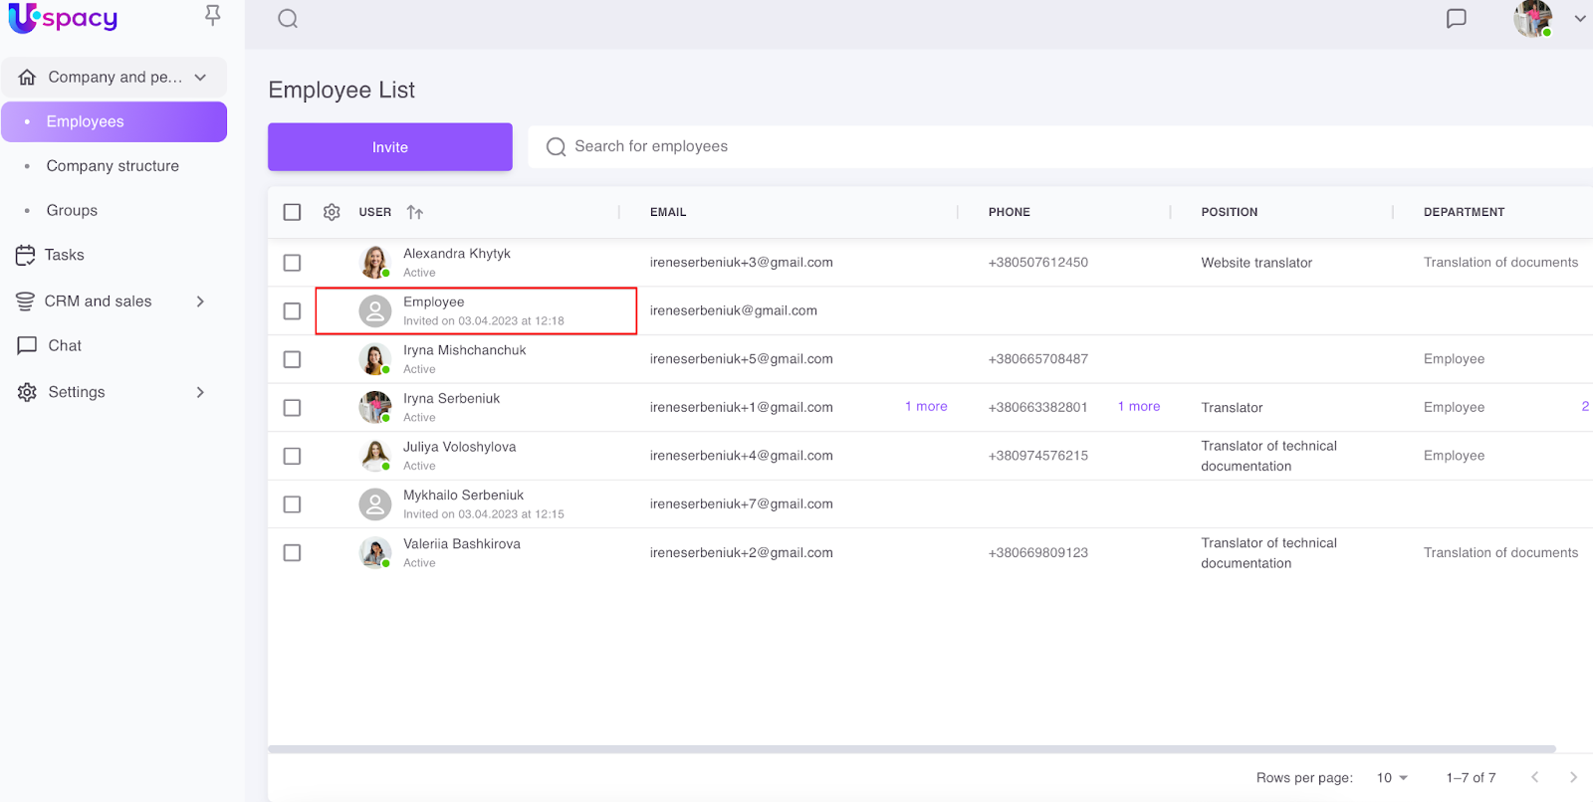Viewport: 1593px width, 802px height.
Task: Open table column settings gear icon
Action: coord(332,212)
